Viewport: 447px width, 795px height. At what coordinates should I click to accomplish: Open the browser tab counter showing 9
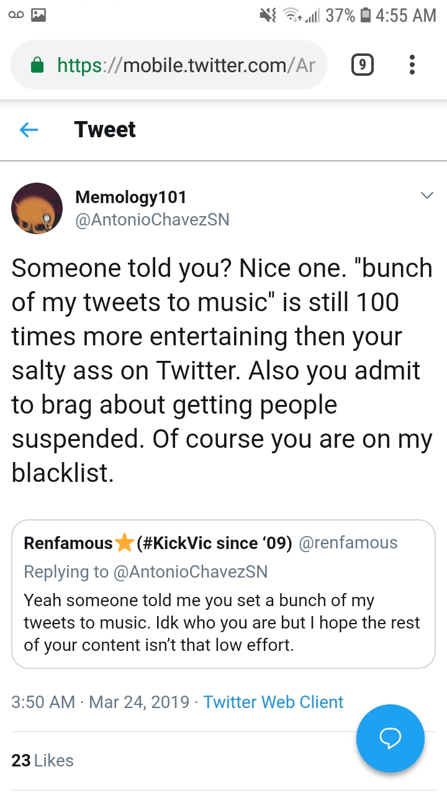(x=363, y=65)
